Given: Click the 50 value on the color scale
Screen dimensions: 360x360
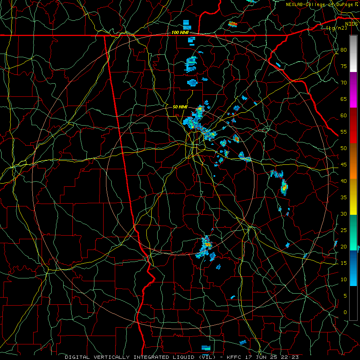Looking at the screenshot, I should pos(344,148).
